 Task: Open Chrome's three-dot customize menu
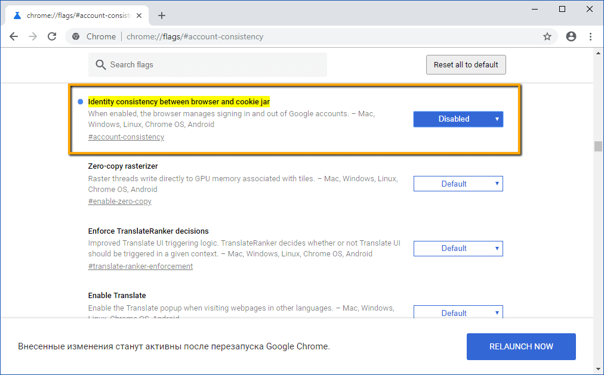tap(590, 36)
